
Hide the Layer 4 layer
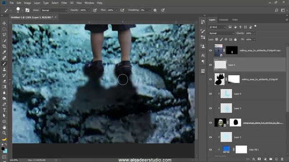pos(210,94)
